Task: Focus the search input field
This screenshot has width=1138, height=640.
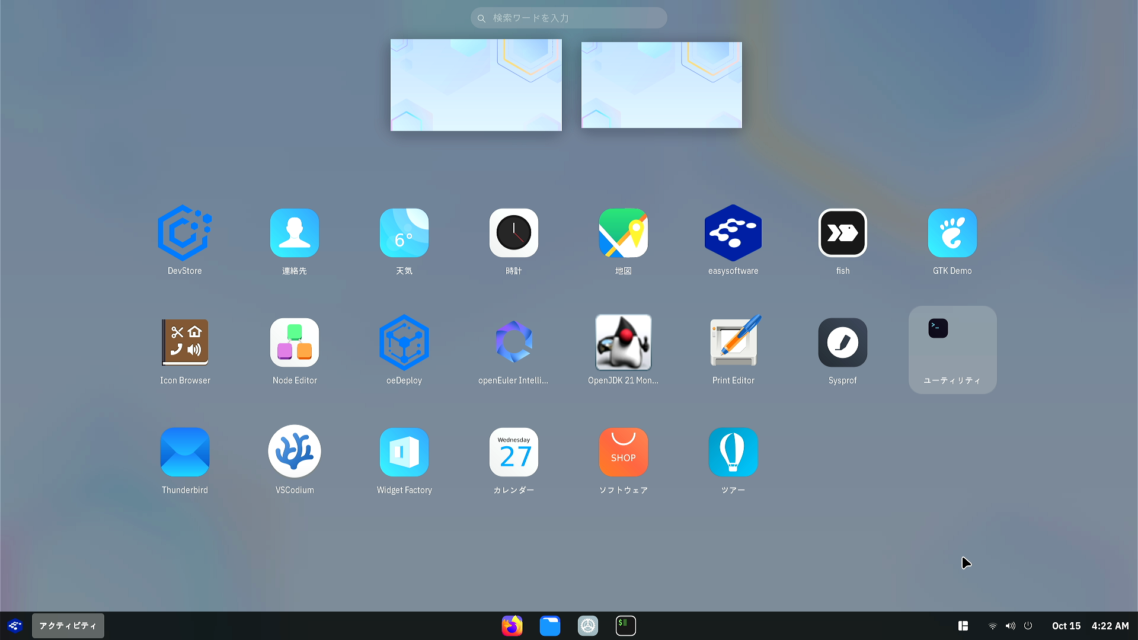Action: [x=569, y=18]
